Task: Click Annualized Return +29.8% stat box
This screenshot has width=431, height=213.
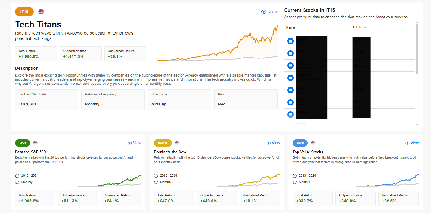Action: coord(125,54)
